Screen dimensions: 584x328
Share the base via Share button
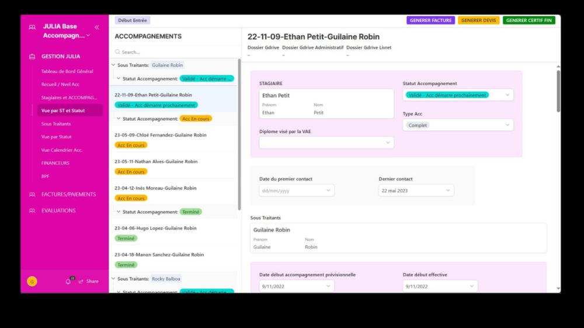click(89, 281)
